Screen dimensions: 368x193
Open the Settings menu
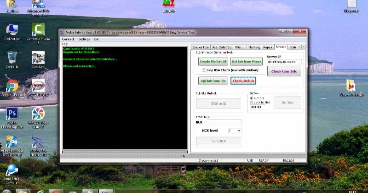click(x=84, y=39)
